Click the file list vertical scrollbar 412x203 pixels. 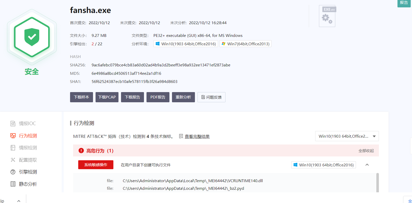[x=377, y=183]
